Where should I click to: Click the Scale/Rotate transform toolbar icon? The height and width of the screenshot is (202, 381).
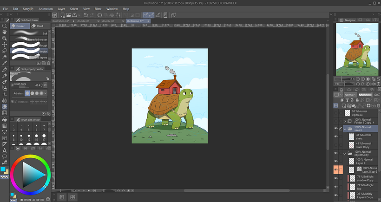pyautogui.click(x=118, y=15)
